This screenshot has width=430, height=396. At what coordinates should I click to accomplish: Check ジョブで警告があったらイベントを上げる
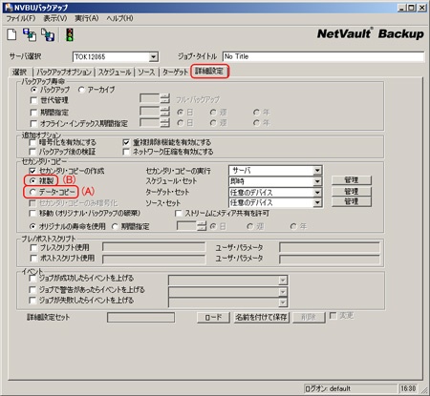tap(32, 290)
